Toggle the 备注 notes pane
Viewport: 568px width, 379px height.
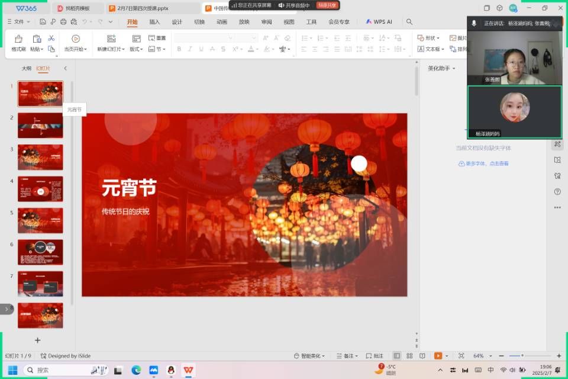347,356
